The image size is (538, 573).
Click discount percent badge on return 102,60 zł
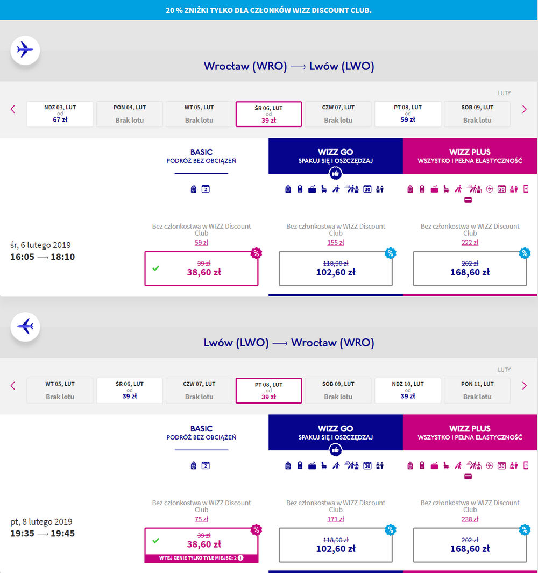click(391, 530)
